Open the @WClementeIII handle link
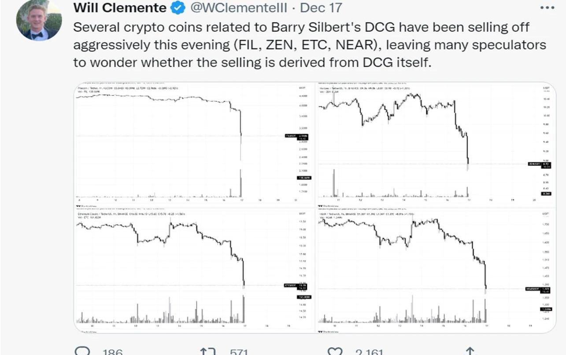 238,7
